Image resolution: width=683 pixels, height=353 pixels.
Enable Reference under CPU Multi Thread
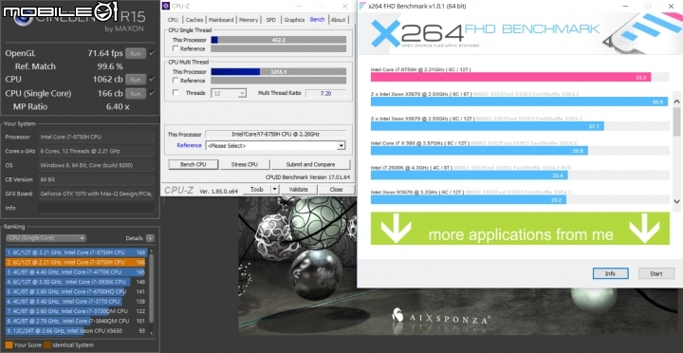point(175,81)
